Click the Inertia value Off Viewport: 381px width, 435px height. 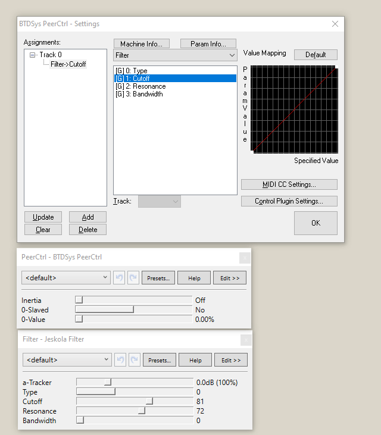(x=200, y=300)
